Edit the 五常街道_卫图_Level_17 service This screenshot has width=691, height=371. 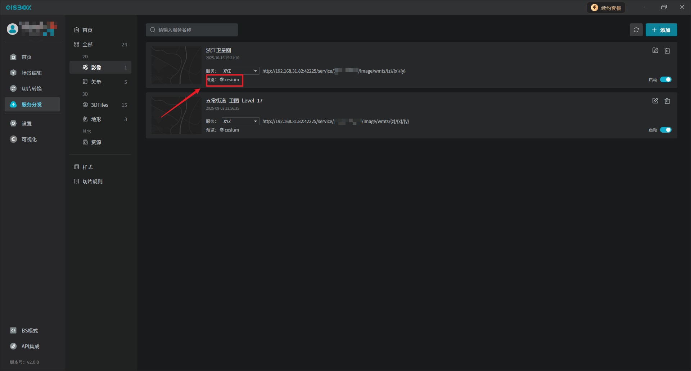coord(655,101)
